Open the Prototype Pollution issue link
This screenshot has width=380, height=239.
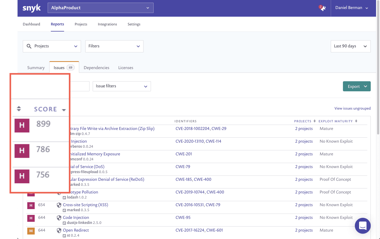(x=84, y=192)
